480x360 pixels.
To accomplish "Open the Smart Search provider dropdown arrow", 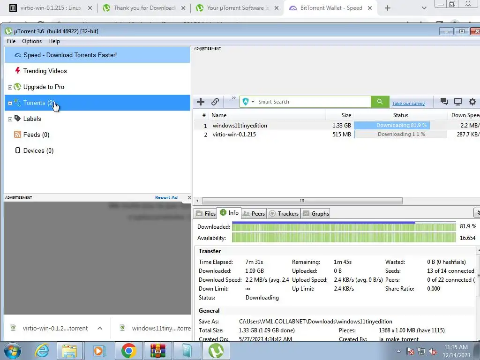I will click(253, 102).
